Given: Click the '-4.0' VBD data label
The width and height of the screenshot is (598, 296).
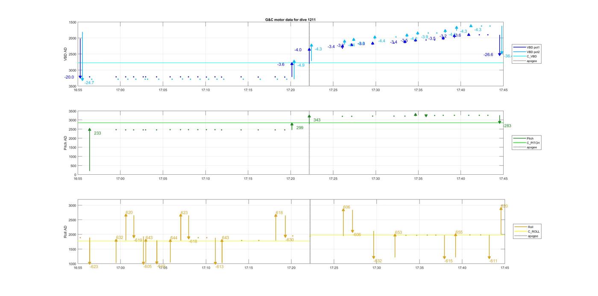Looking at the screenshot, I should 298,50.
